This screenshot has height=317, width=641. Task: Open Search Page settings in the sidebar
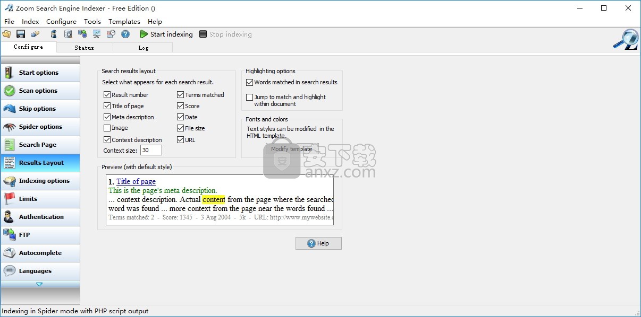pos(40,145)
